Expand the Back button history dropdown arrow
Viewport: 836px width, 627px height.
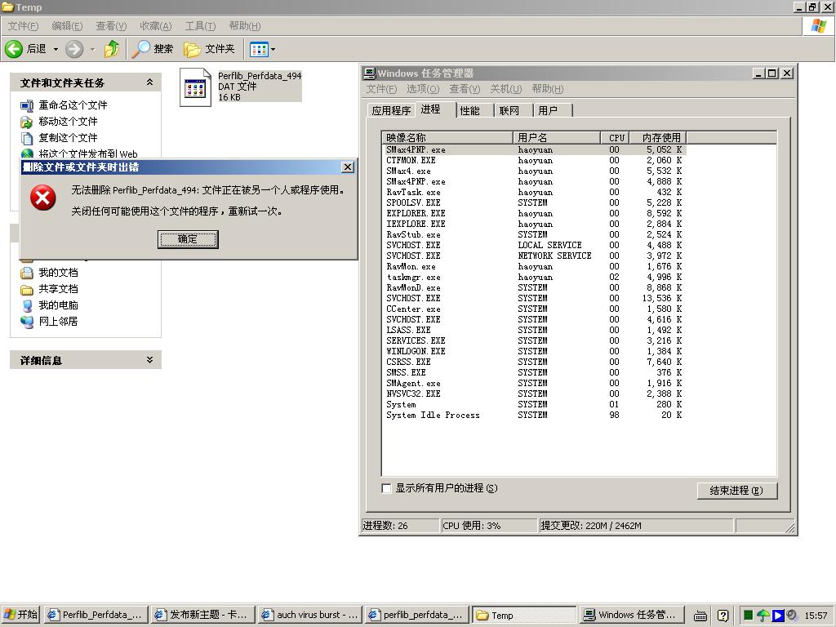[56, 49]
